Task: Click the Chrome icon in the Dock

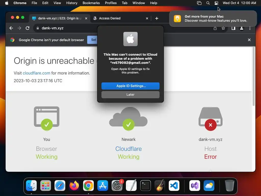Action: pos(88,186)
